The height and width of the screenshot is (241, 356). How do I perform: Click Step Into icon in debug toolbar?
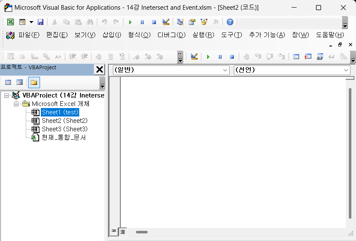point(258,57)
